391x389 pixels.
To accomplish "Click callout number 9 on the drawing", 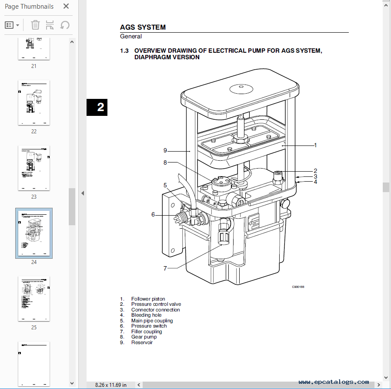I will [x=165, y=151].
